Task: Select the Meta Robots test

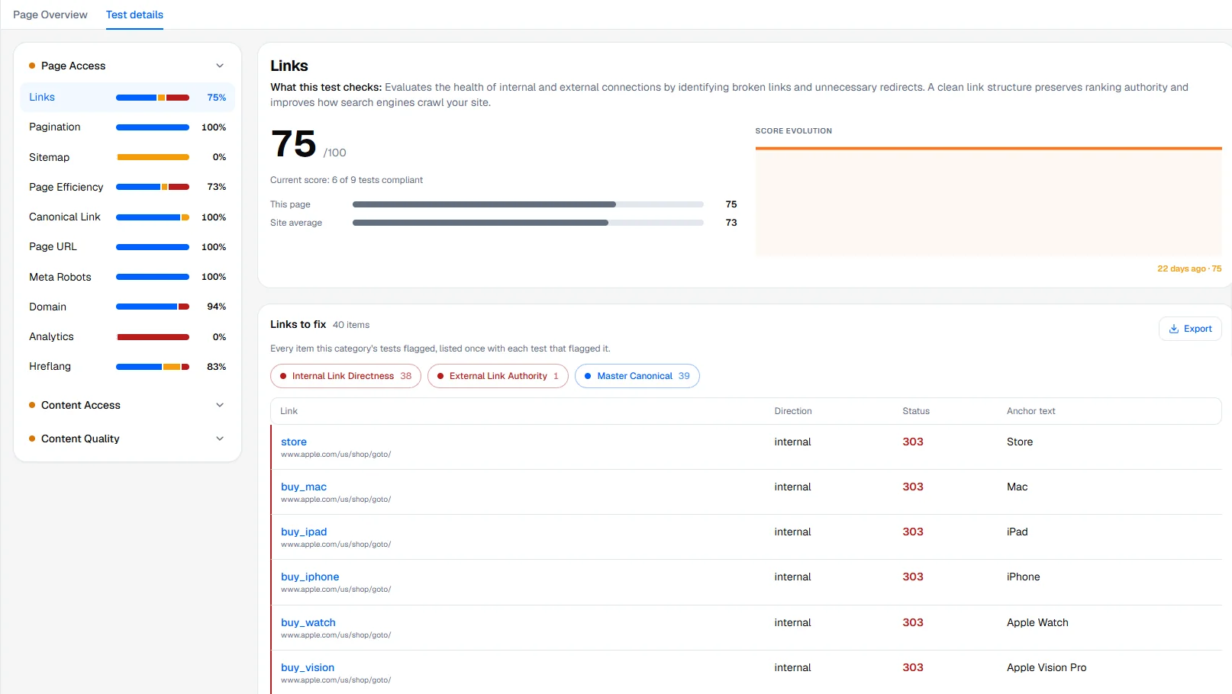Action: click(x=127, y=277)
